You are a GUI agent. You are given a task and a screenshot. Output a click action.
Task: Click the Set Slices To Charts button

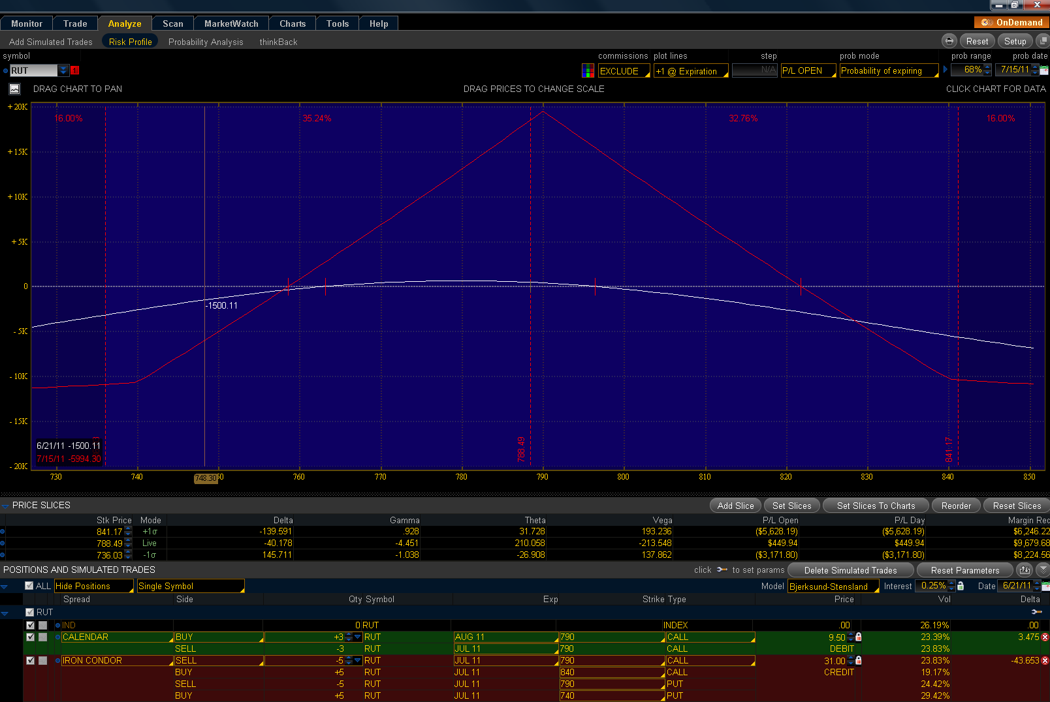click(876, 506)
